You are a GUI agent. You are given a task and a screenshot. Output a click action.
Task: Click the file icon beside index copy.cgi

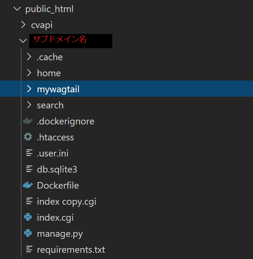pos(29,201)
